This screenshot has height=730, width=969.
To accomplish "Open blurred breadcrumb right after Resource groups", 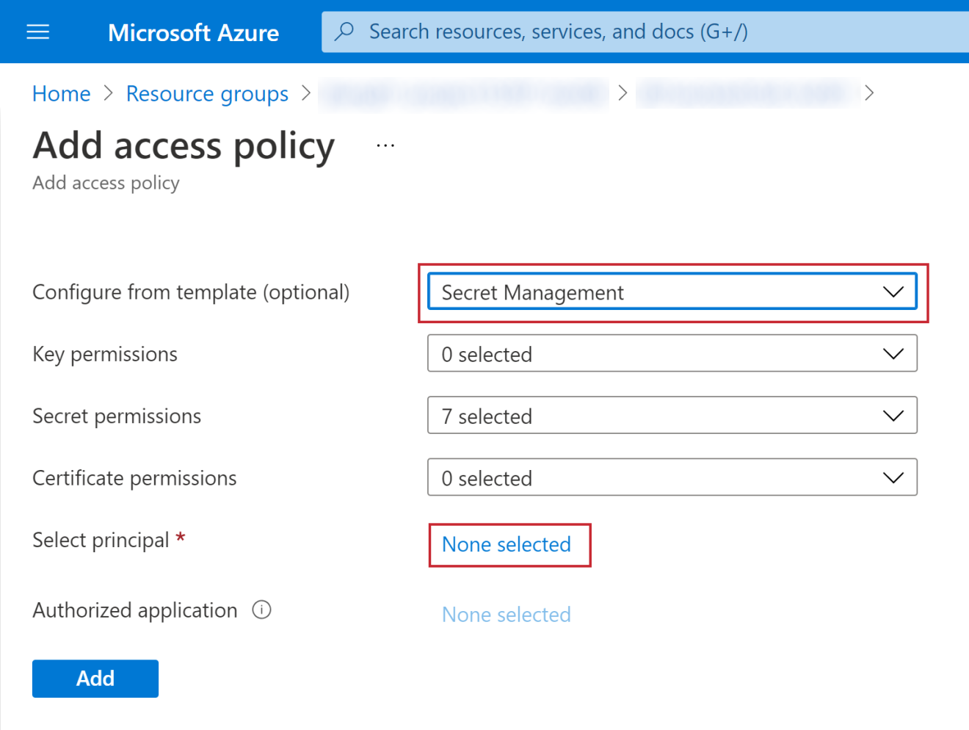I will 463,94.
